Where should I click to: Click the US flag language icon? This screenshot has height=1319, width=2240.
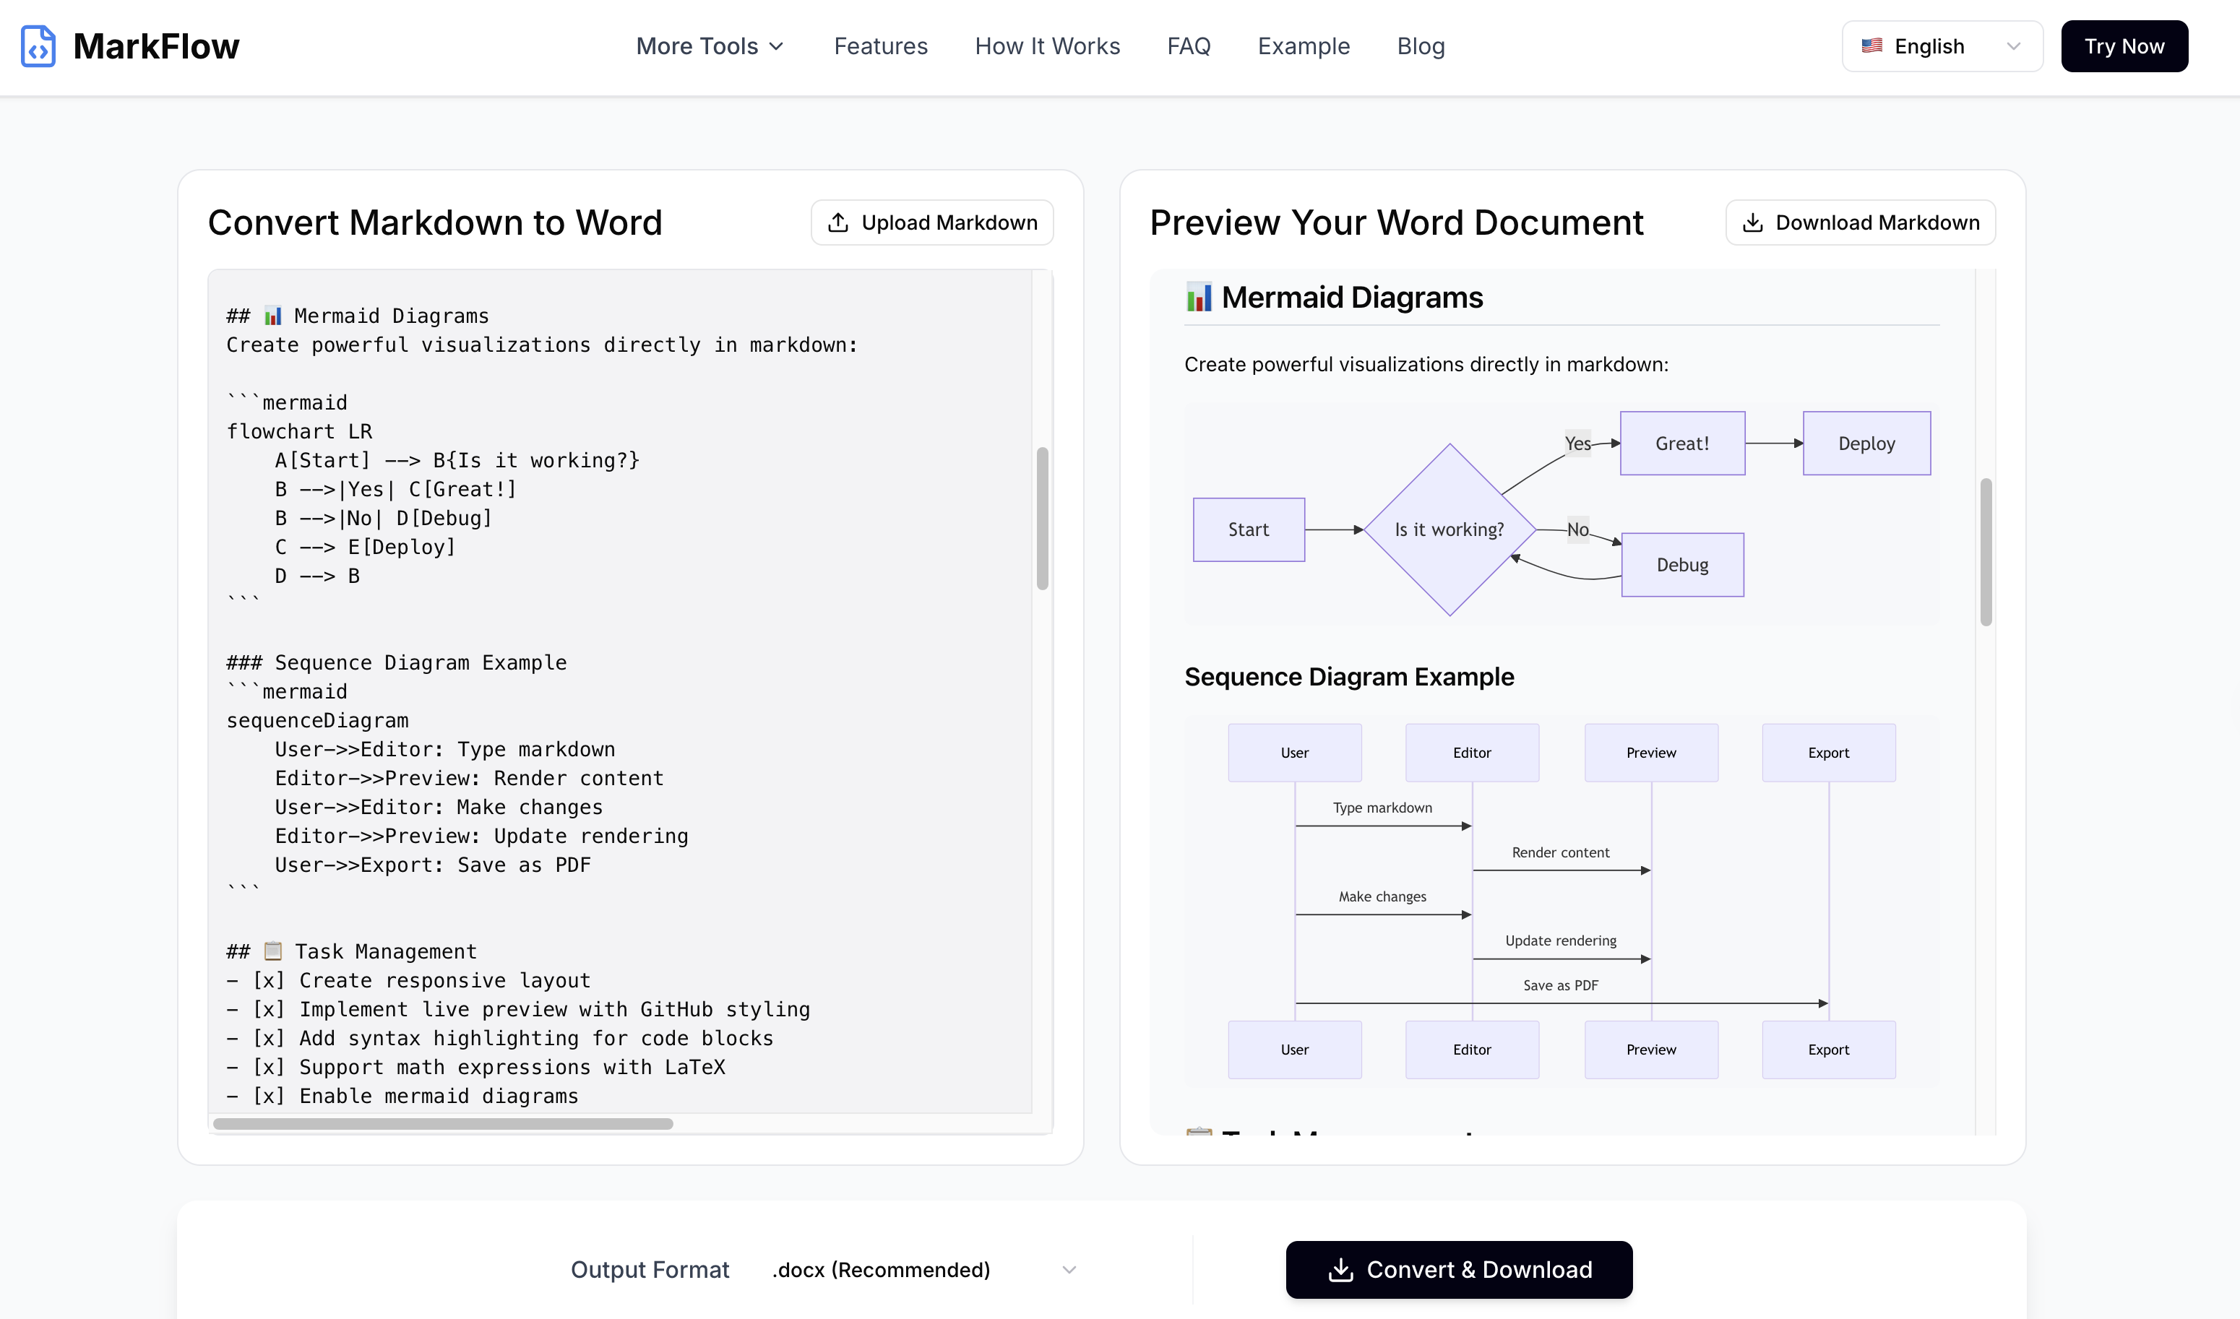coord(1871,46)
